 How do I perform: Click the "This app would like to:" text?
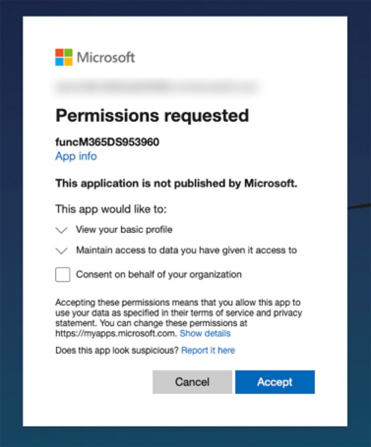coord(111,209)
